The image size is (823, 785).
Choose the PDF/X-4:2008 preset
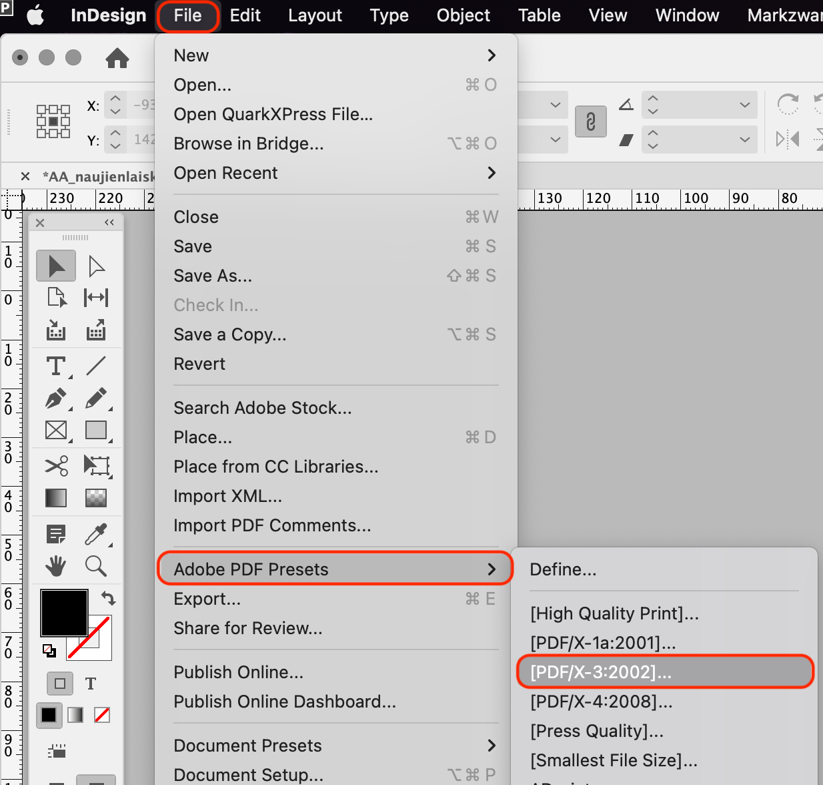pyautogui.click(x=601, y=702)
